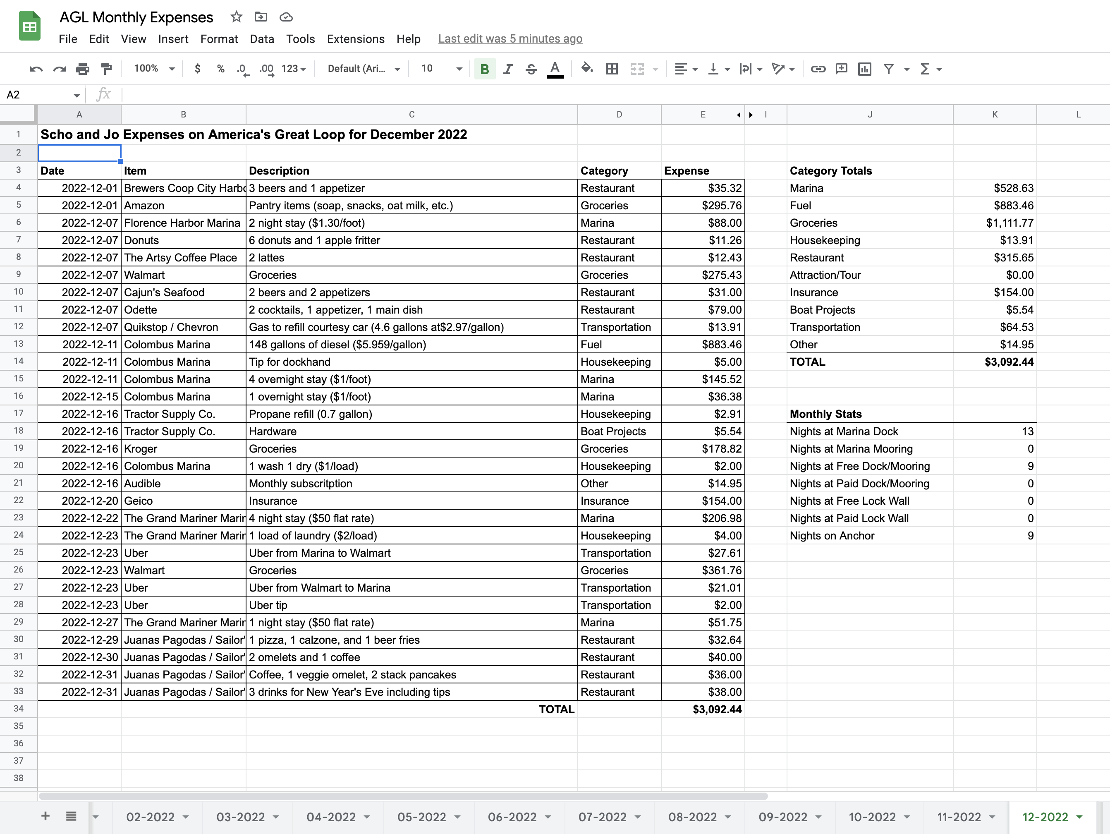Toggle Italic formatting

click(x=508, y=69)
